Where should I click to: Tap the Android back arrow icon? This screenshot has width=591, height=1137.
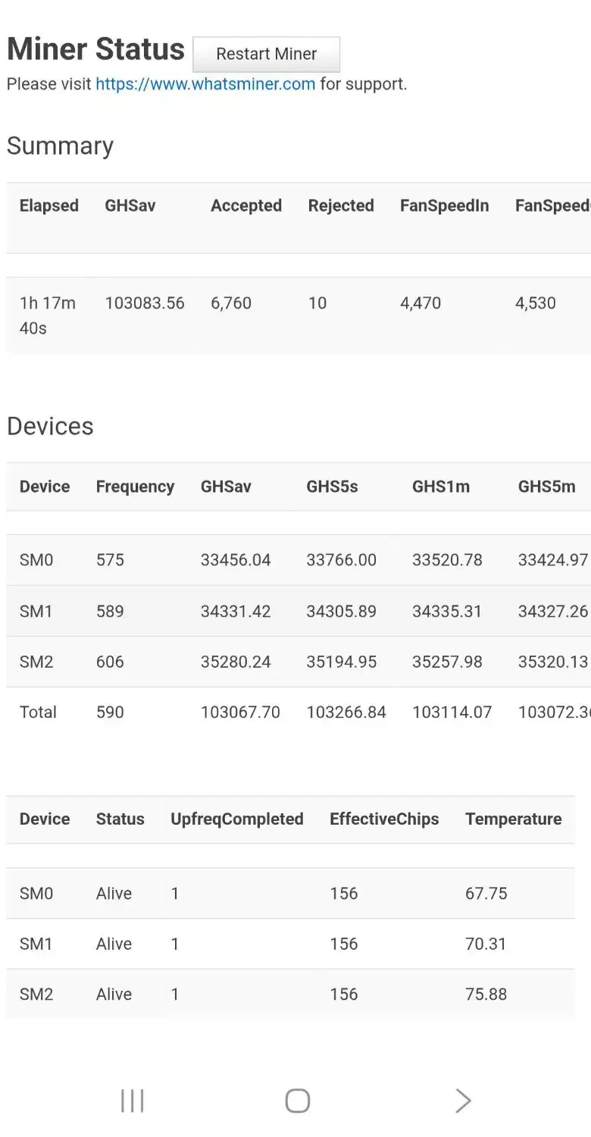tap(462, 1101)
